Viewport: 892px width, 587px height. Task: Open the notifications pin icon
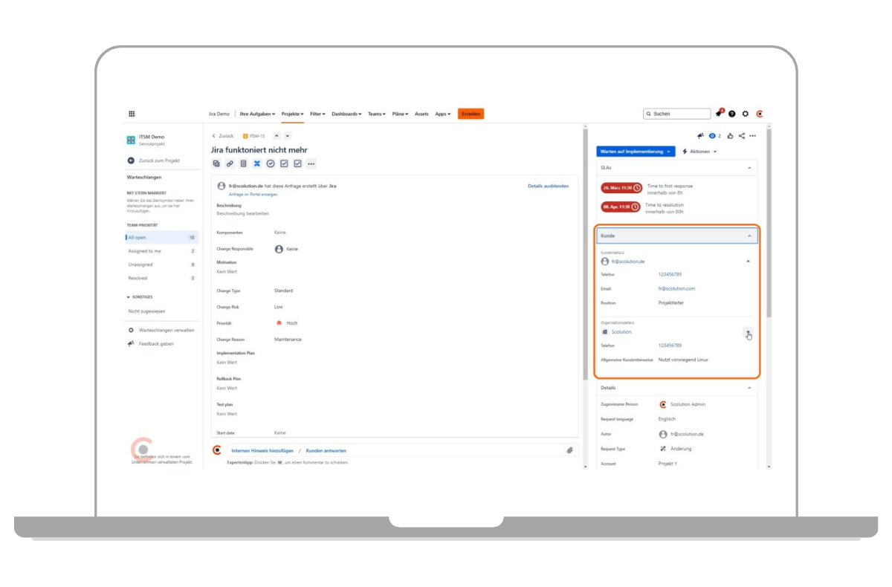click(x=719, y=114)
